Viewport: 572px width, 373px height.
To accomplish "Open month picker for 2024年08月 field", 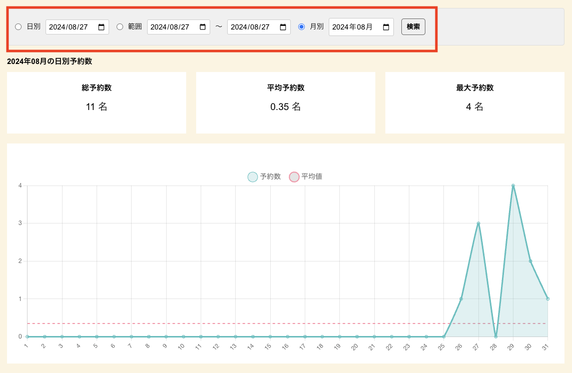I will click(x=386, y=27).
